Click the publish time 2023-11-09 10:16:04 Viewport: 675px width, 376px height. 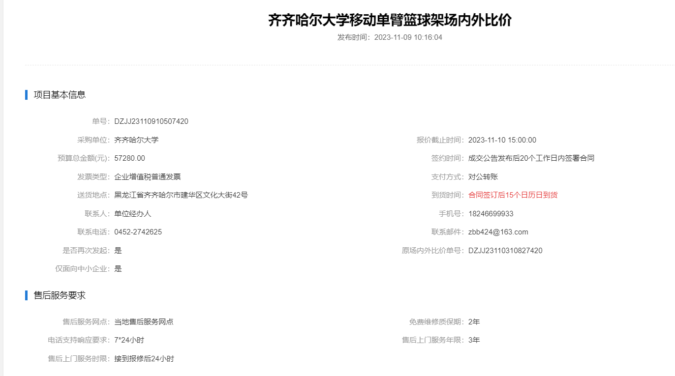pyautogui.click(x=408, y=37)
